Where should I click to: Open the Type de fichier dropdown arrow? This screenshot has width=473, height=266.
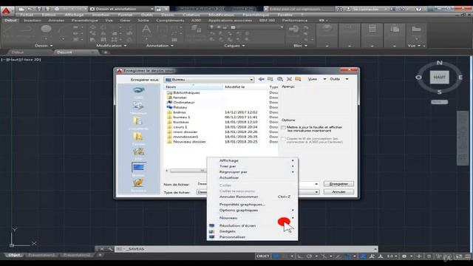click(x=316, y=192)
